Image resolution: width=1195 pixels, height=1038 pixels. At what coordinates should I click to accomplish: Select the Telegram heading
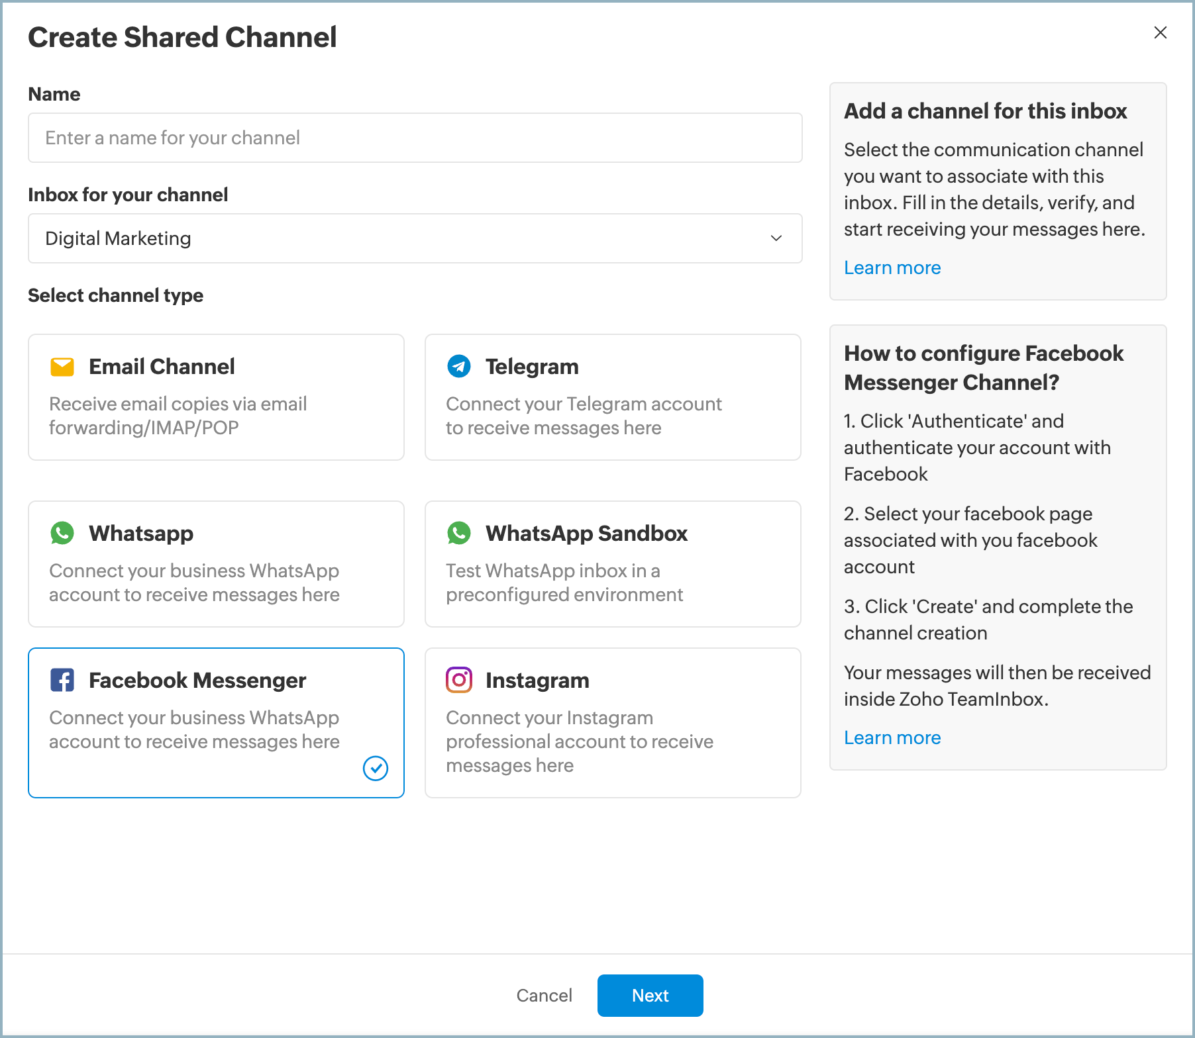532,367
